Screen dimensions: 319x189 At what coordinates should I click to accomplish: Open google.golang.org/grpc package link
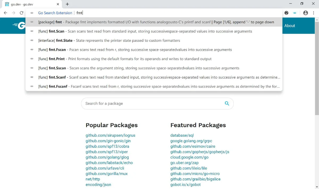[191, 141]
